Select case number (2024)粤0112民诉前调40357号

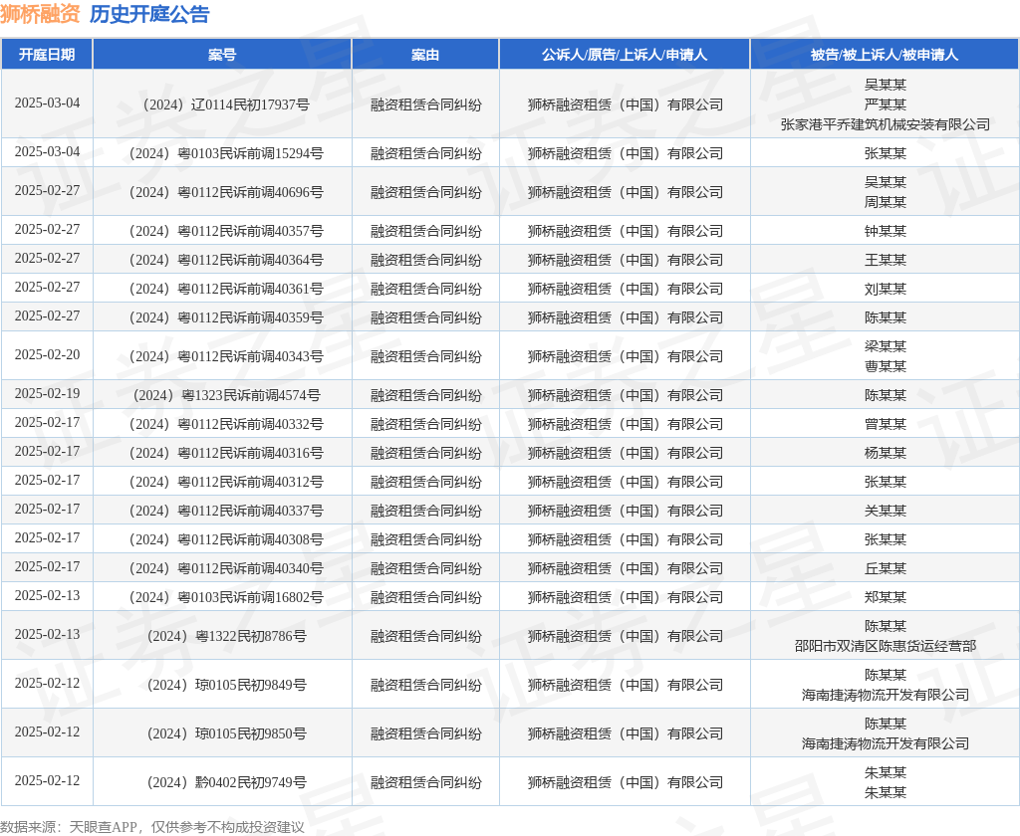click(226, 231)
